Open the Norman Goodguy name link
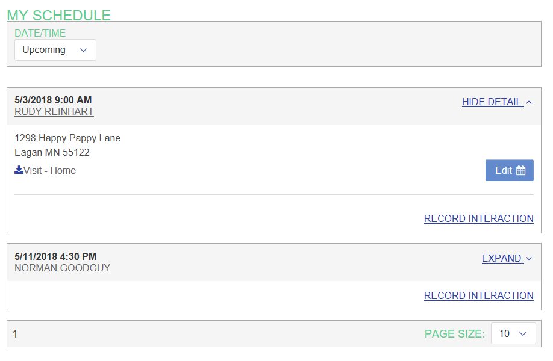The height and width of the screenshot is (361, 553). click(62, 268)
